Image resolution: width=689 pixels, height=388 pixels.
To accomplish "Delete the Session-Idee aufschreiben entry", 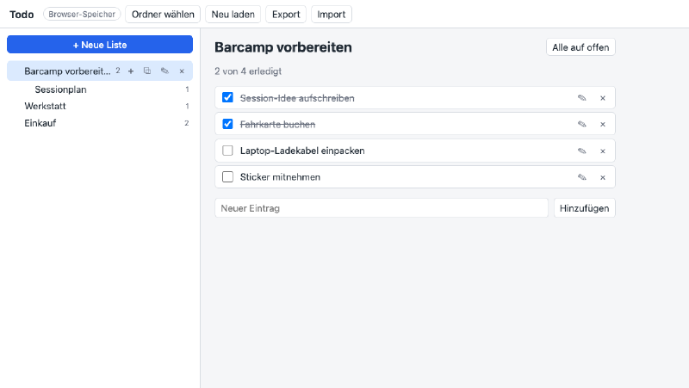I will click(603, 98).
